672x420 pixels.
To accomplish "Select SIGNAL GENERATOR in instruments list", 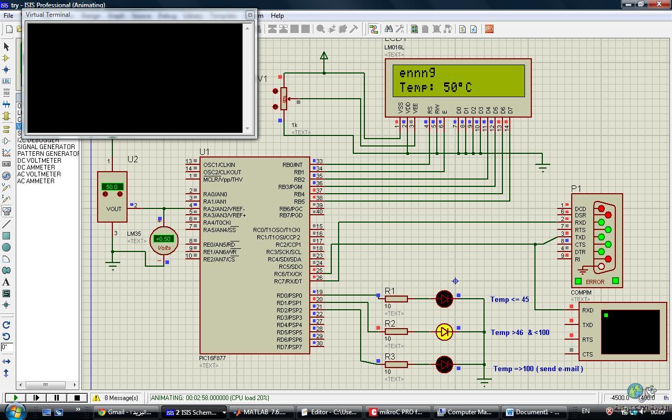I will [46, 147].
